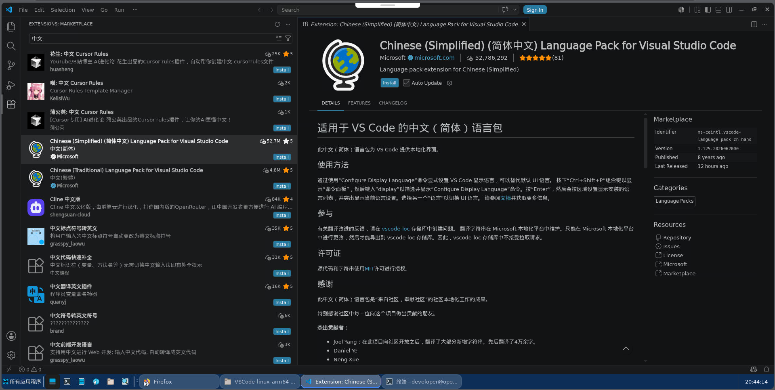Open the Issues resource link
This screenshot has height=390, width=775.
(x=671, y=246)
